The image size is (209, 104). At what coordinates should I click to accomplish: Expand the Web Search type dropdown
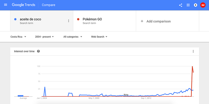click(x=99, y=37)
